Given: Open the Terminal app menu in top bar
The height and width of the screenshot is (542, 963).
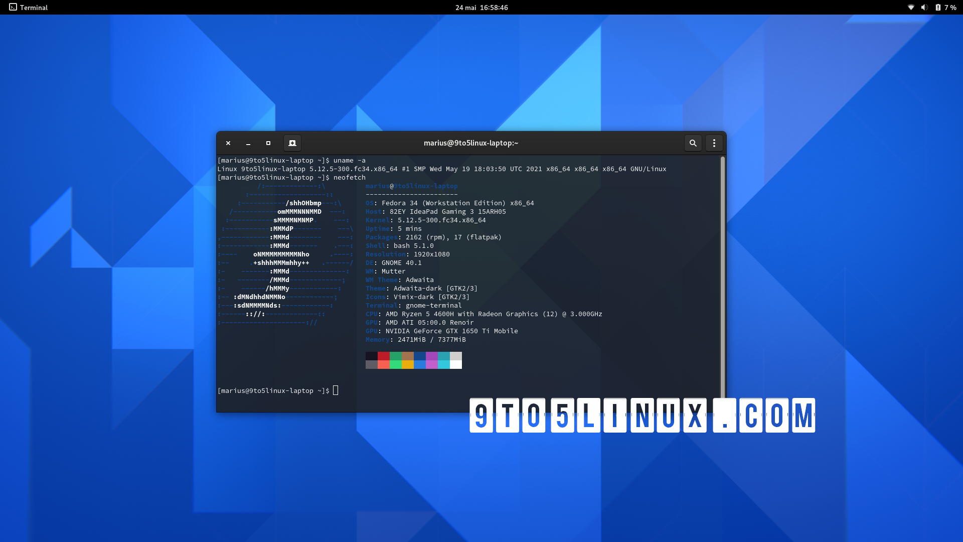Looking at the screenshot, I should coord(34,8).
